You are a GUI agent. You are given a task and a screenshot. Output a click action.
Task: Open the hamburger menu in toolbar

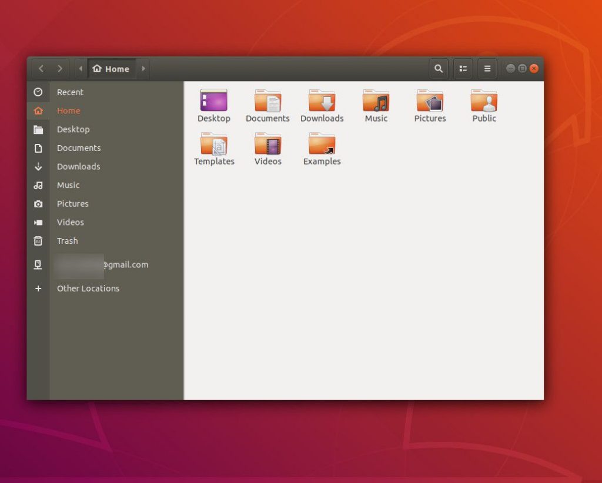tap(487, 69)
